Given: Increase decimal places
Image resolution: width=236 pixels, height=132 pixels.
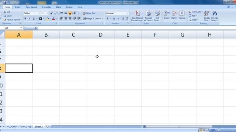Looking at the screenshot, I should [123, 18].
